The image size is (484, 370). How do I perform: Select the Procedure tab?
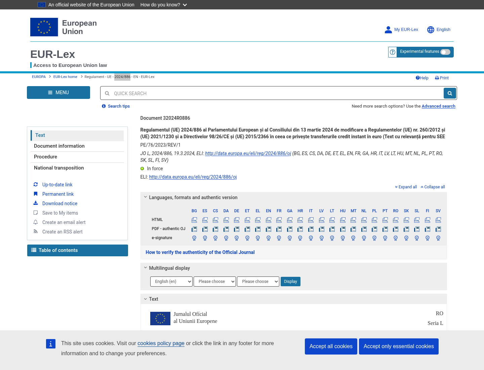[x=77, y=157]
